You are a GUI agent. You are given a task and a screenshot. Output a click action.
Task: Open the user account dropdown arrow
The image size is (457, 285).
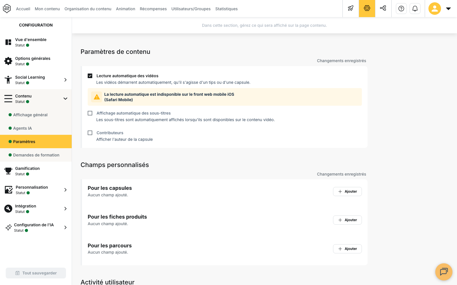448,9
